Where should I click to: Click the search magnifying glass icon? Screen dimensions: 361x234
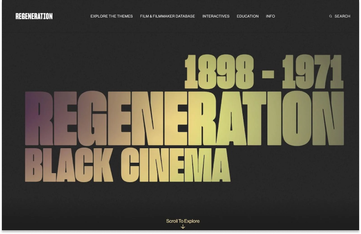click(331, 17)
